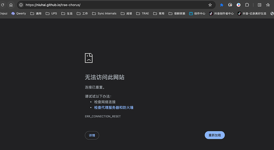Expand the UPS bookmark folder

point(51,13)
